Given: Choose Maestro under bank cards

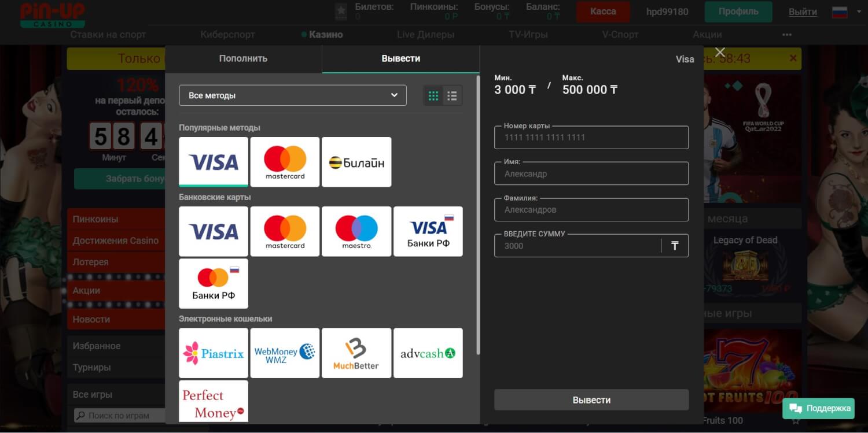Looking at the screenshot, I should click(356, 231).
